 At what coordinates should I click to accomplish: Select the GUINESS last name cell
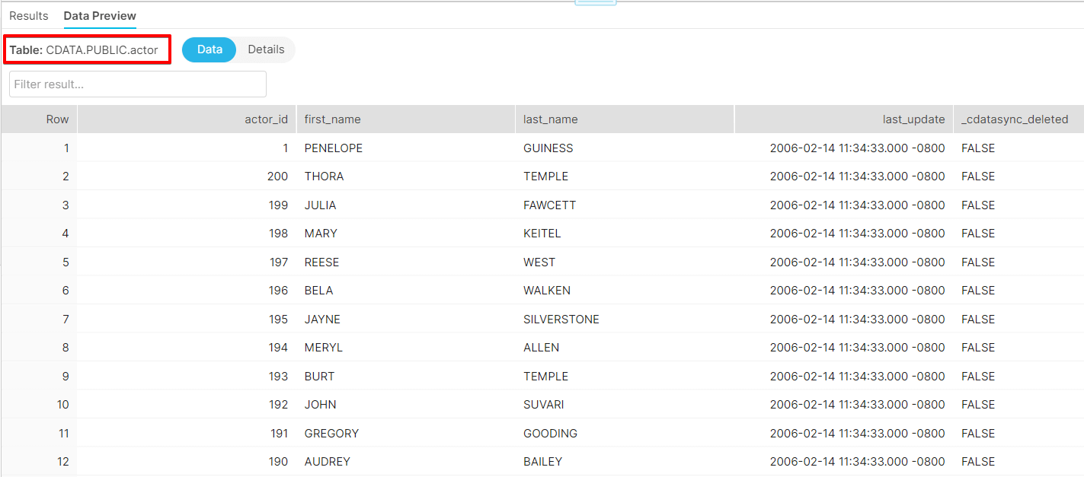click(548, 148)
